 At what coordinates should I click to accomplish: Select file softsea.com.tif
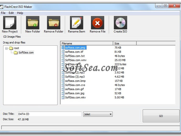74,52
